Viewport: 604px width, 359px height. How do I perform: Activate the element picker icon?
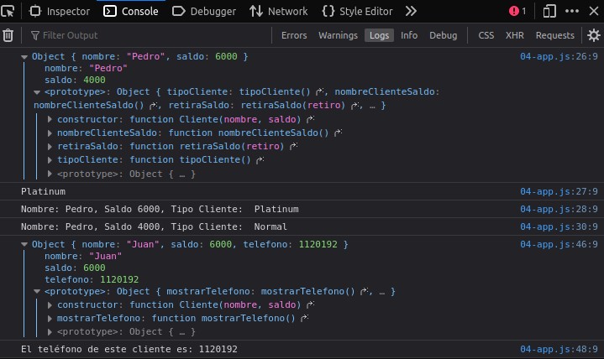(8, 11)
